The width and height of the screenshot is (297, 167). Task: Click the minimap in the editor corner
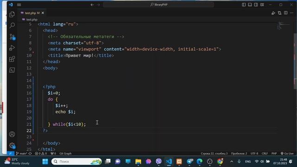284,26
